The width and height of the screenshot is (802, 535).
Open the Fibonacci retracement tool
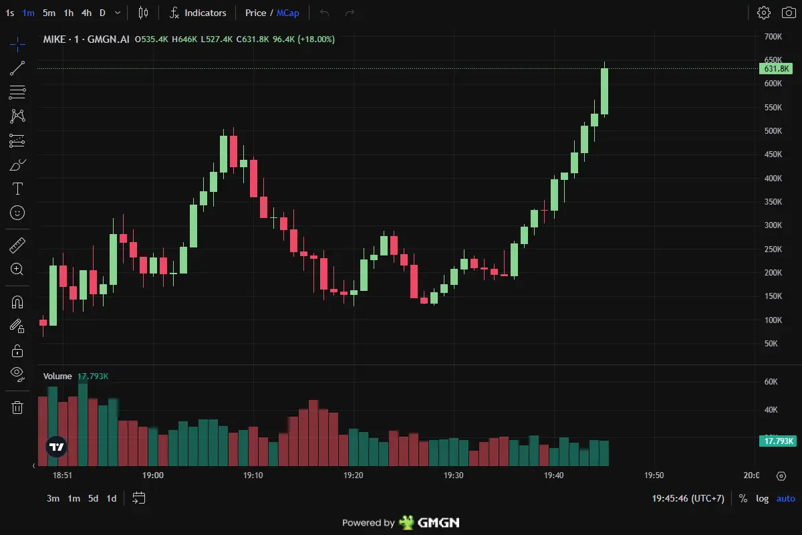click(x=17, y=92)
